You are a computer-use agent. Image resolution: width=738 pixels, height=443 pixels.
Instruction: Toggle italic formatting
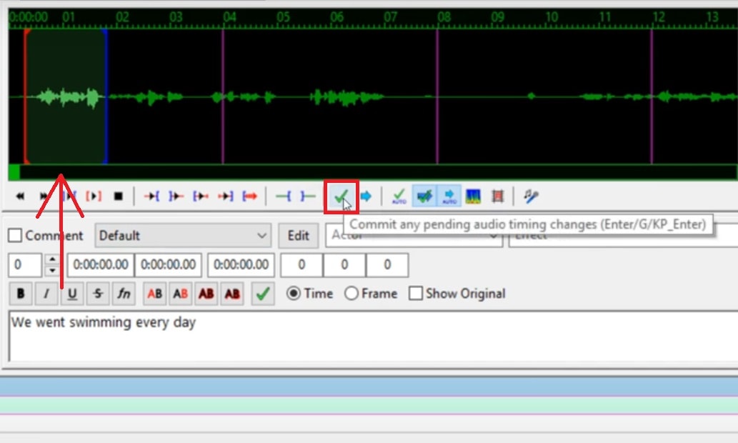[x=46, y=294]
